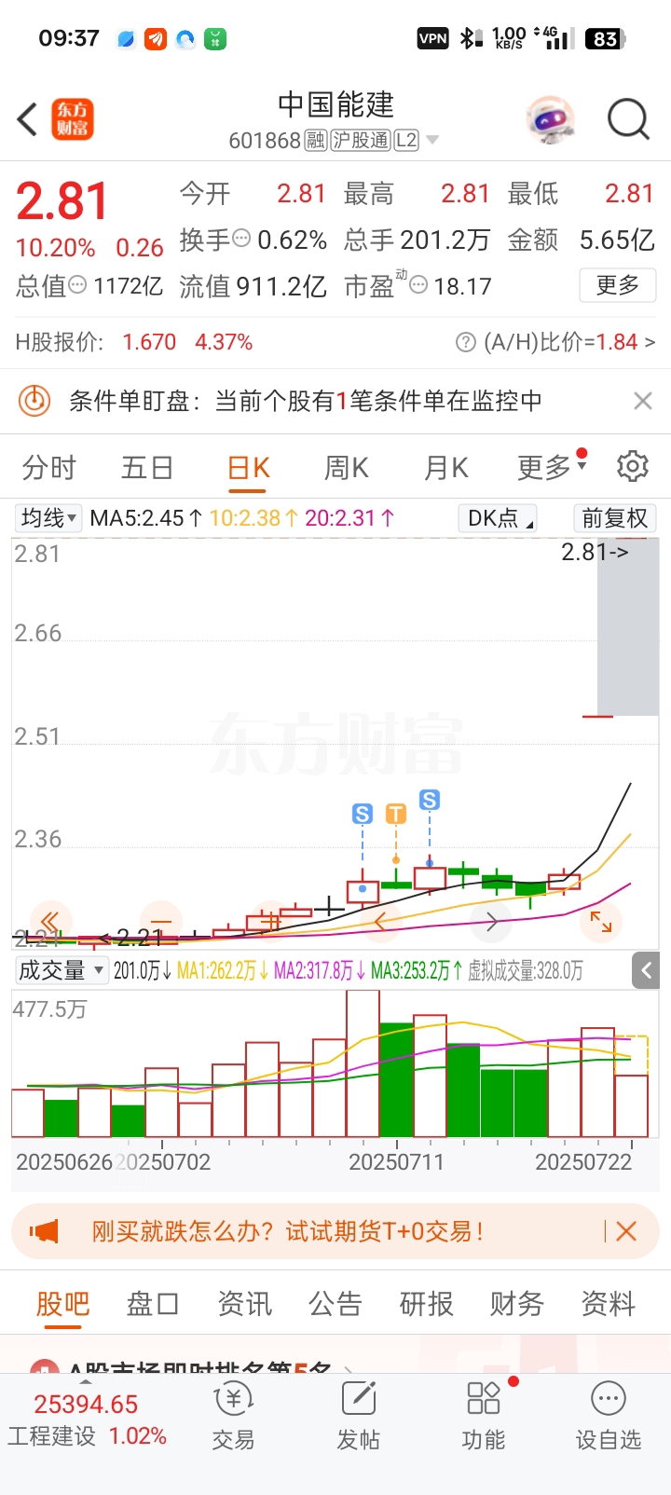Tap the previous-candle left arrow icon
This screenshot has width=671, height=1495.
381,922
